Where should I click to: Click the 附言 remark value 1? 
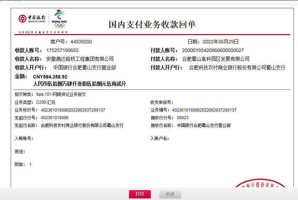tap(30, 165)
